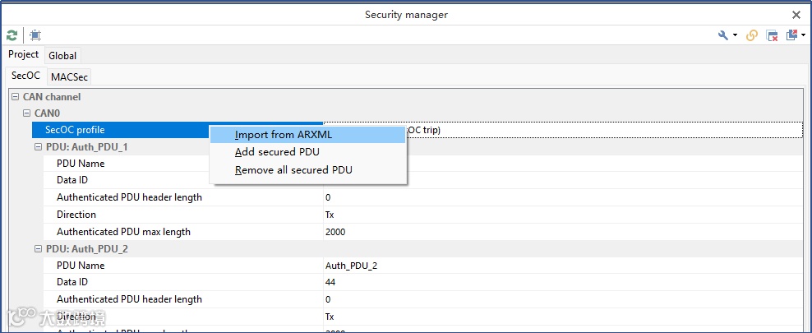812x333 pixels.
Task: Click the Auth_PDU_2 PDU Name value field
Action: pos(352,266)
